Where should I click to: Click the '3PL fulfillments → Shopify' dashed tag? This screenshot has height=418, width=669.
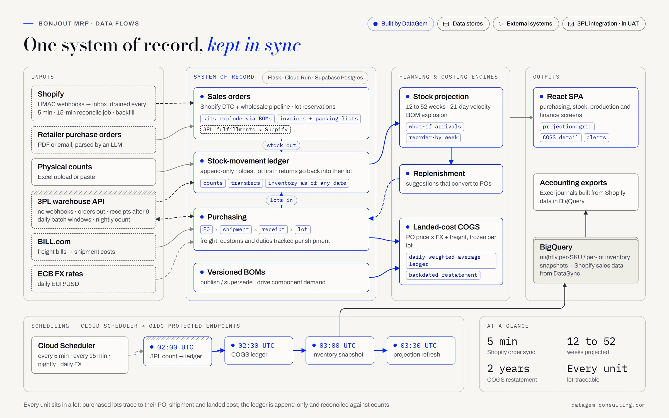click(x=245, y=130)
